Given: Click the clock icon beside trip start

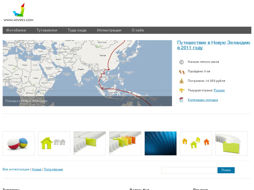Looking at the screenshot, I should pyautogui.click(x=181, y=62).
